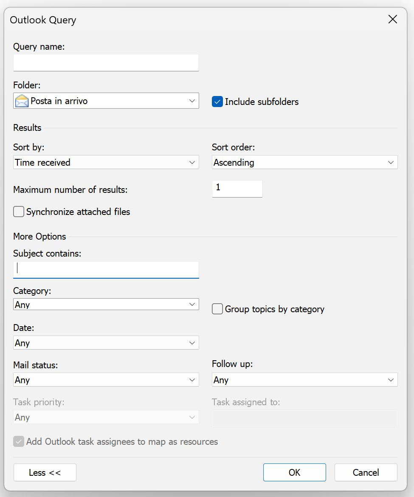414x497 pixels.
Task: Click the Sort by dropdown arrow chevron
Action: 192,162
